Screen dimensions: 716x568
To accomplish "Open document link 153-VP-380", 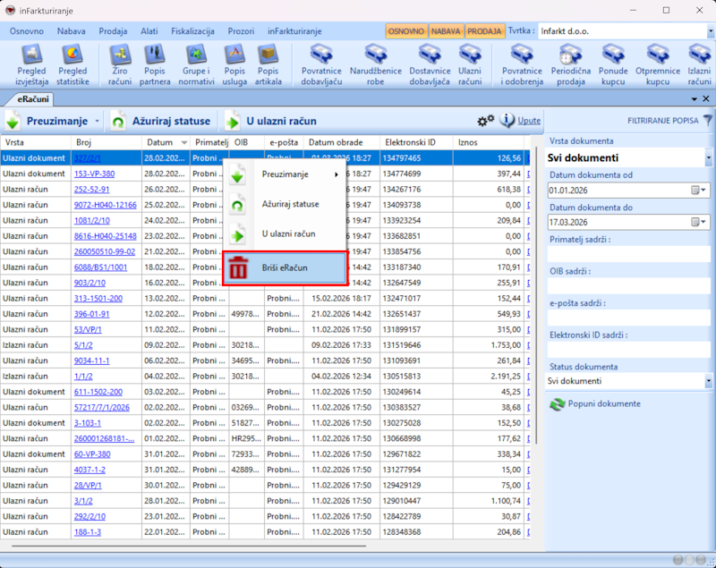I will [x=94, y=174].
